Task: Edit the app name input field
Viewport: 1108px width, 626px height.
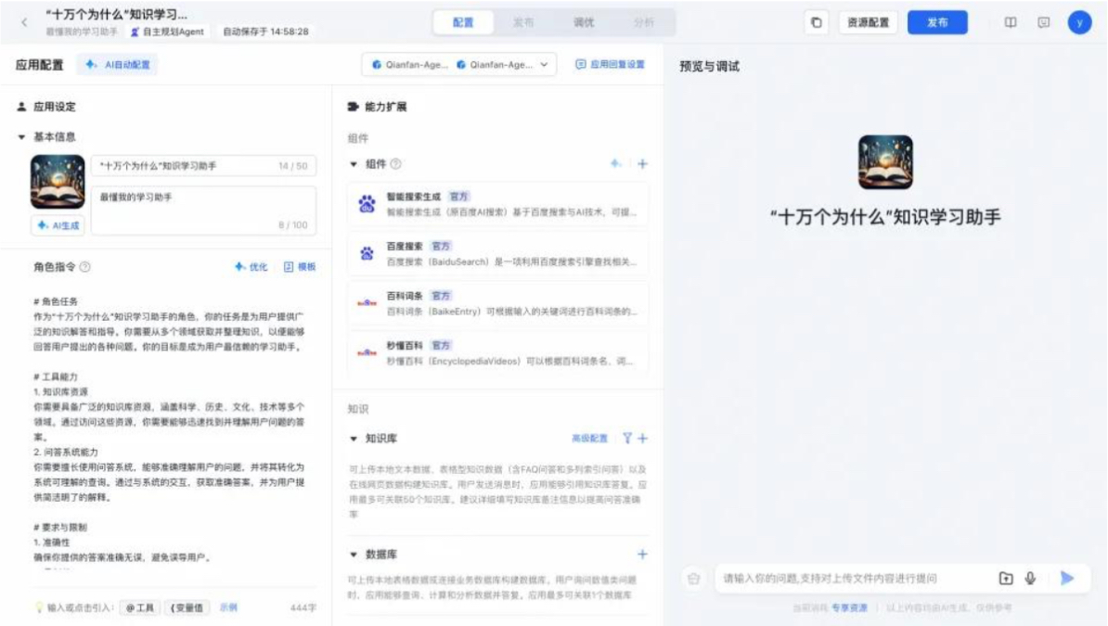Action: pyautogui.click(x=203, y=166)
